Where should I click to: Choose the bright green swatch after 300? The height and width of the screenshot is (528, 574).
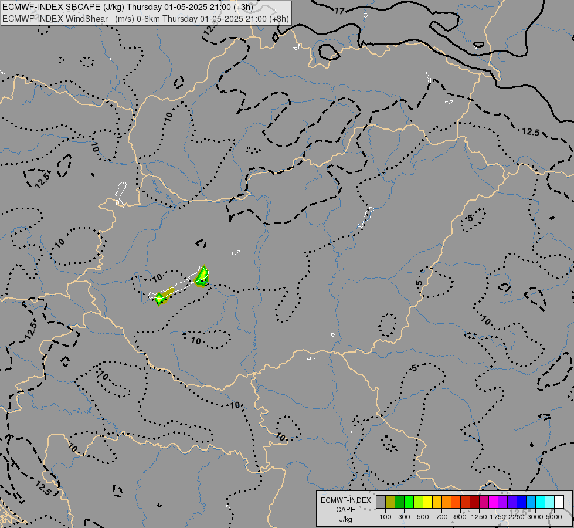pos(409,502)
